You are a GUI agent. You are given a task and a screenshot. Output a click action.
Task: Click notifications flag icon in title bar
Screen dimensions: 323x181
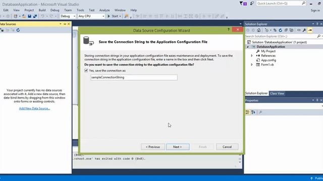(243, 4)
